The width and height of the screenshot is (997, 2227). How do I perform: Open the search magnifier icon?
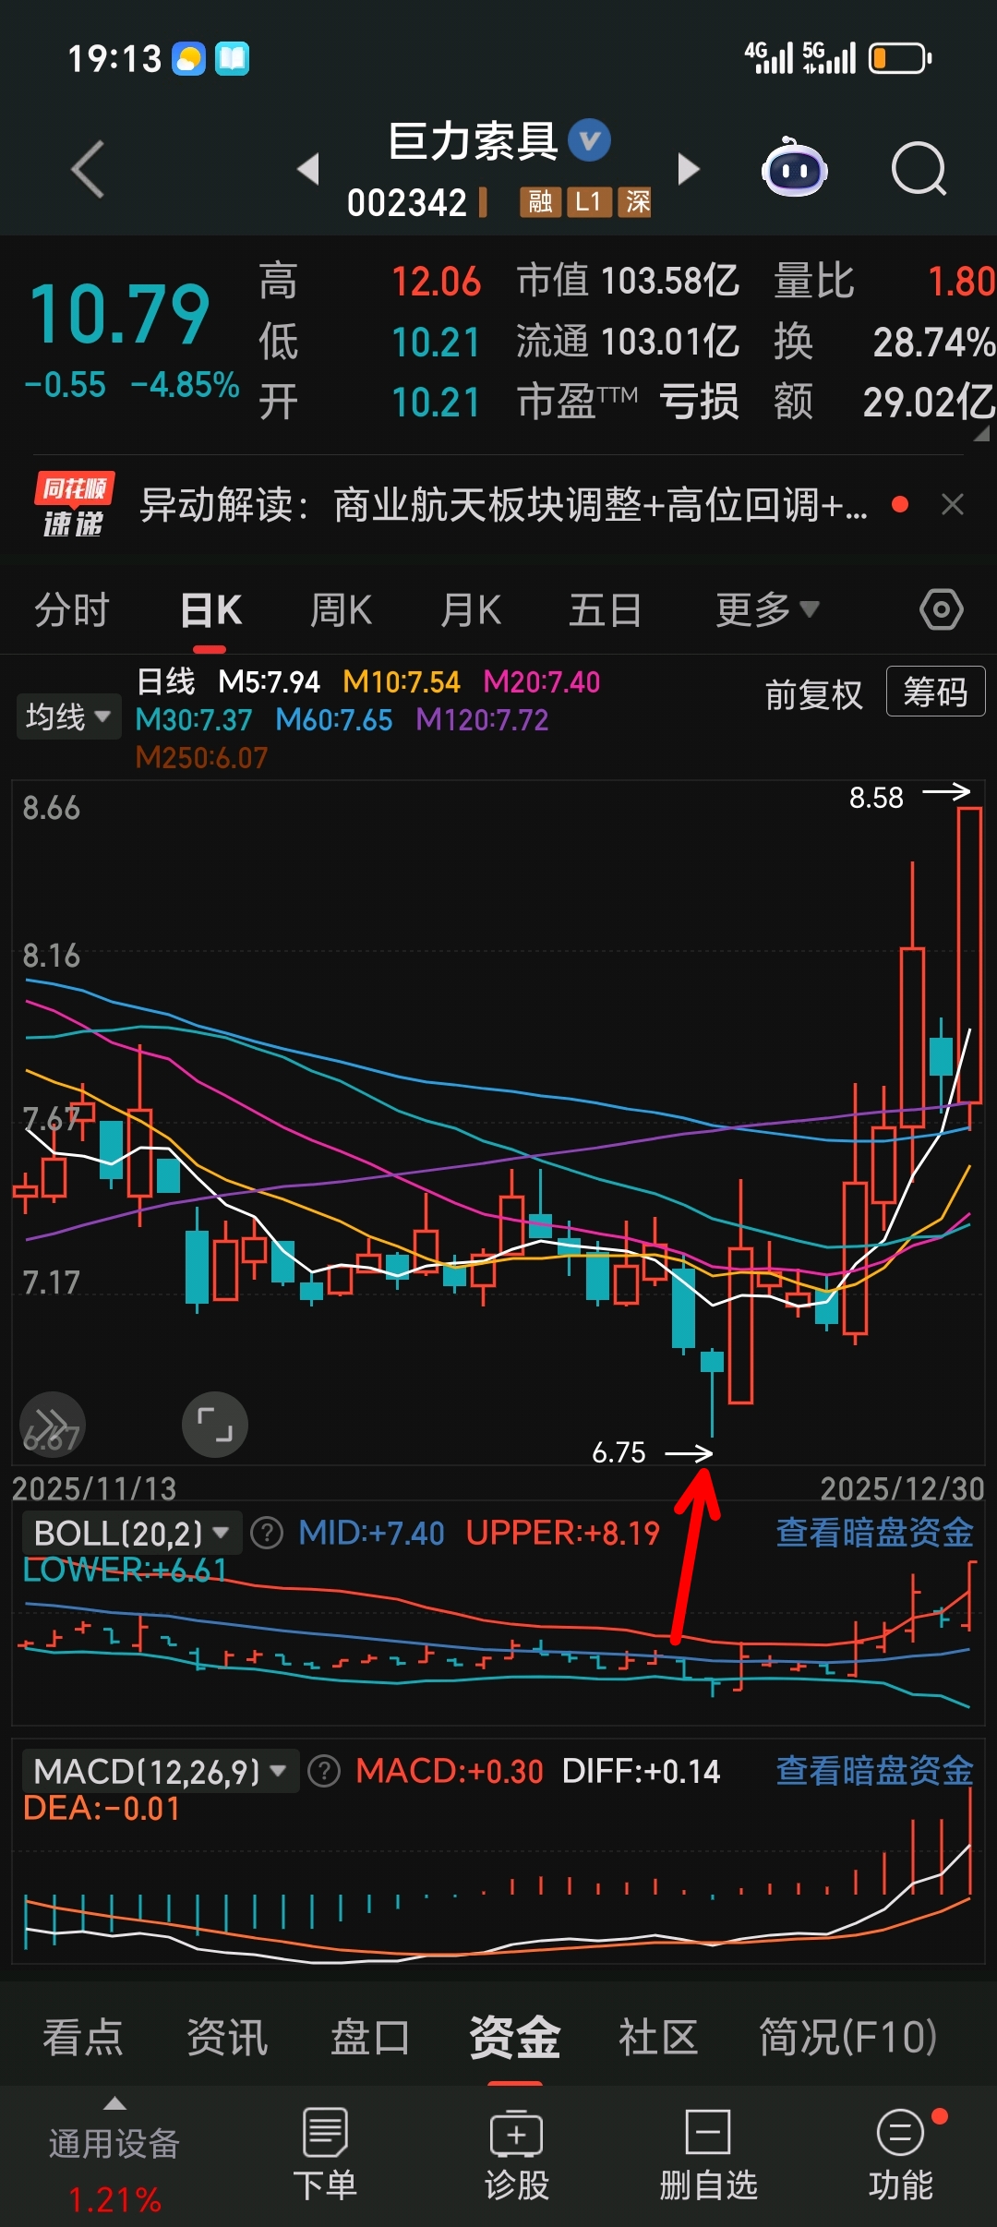click(x=919, y=169)
